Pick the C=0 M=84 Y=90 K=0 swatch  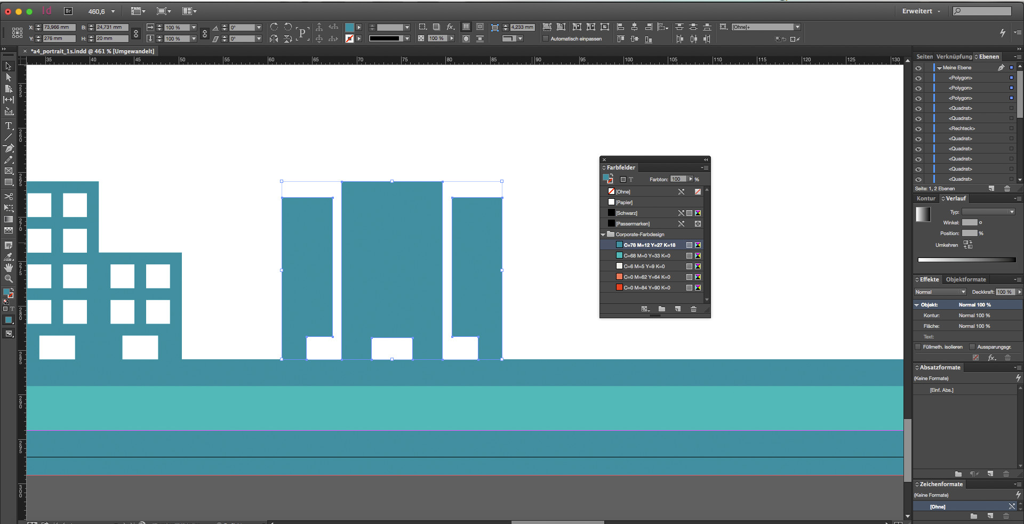(646, 288)
